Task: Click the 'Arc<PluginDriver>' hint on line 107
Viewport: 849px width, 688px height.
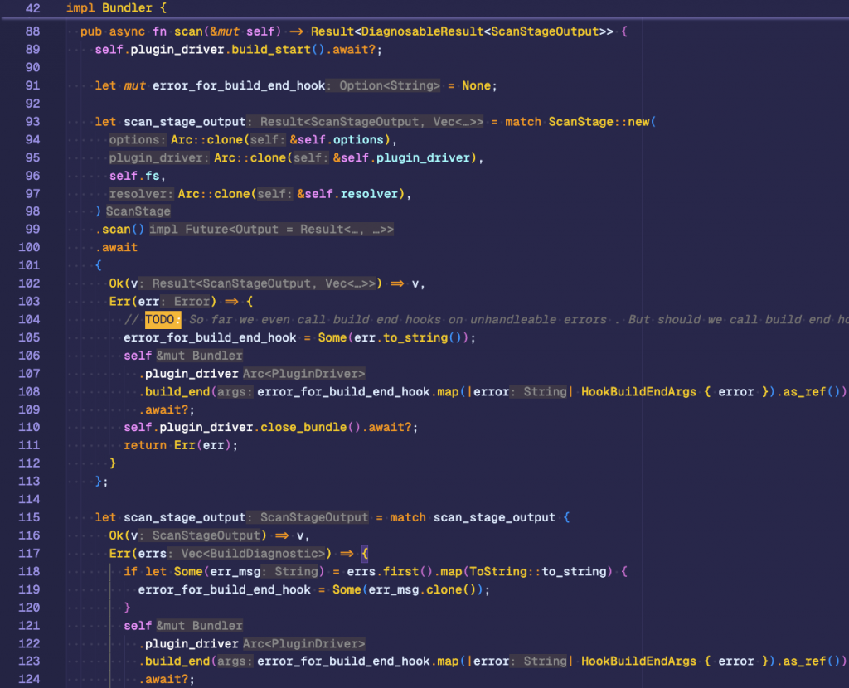Action: [303, 374]
